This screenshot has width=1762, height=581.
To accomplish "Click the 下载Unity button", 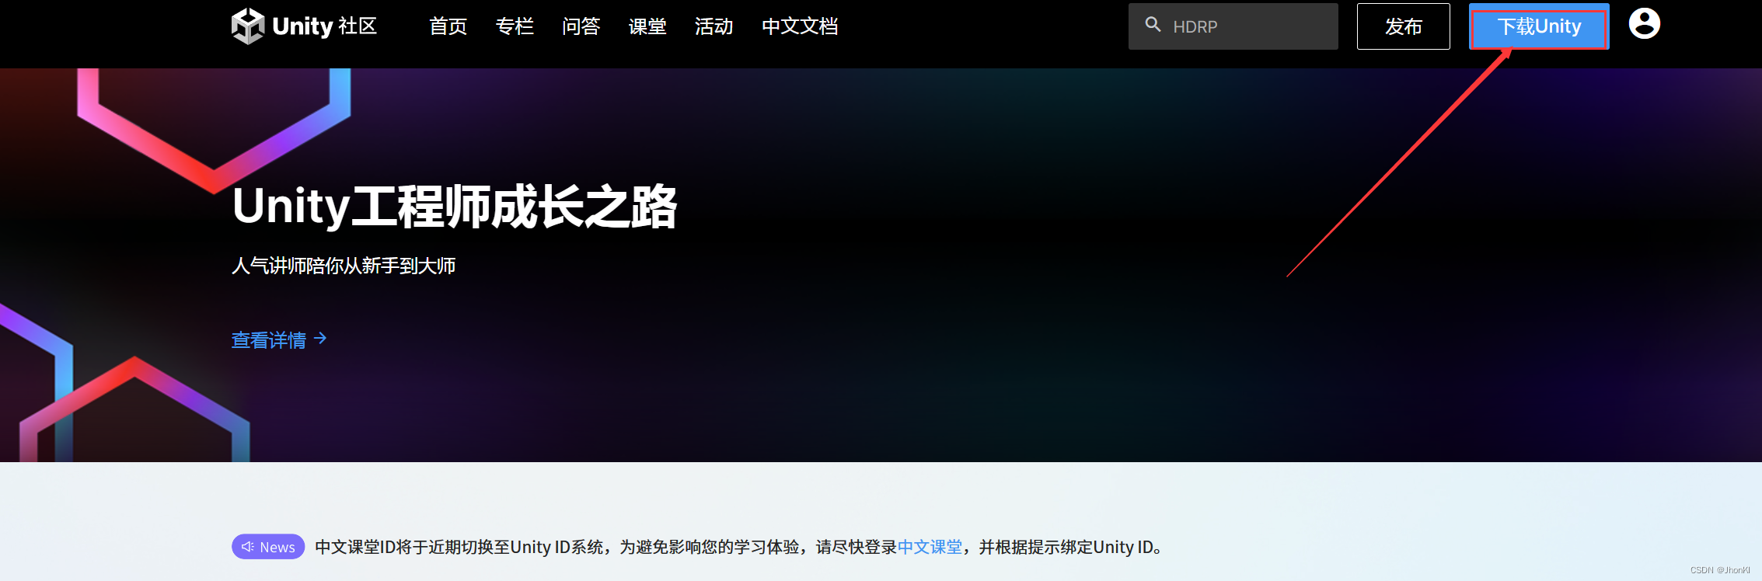I will [1539, 26].
